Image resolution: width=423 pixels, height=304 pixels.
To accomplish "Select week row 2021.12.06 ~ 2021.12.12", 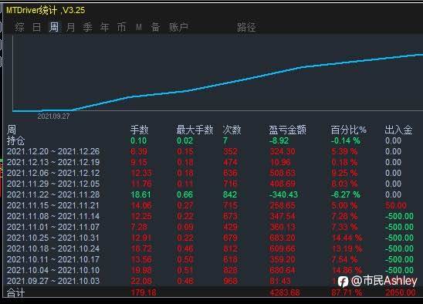I will tap(213, 173).
